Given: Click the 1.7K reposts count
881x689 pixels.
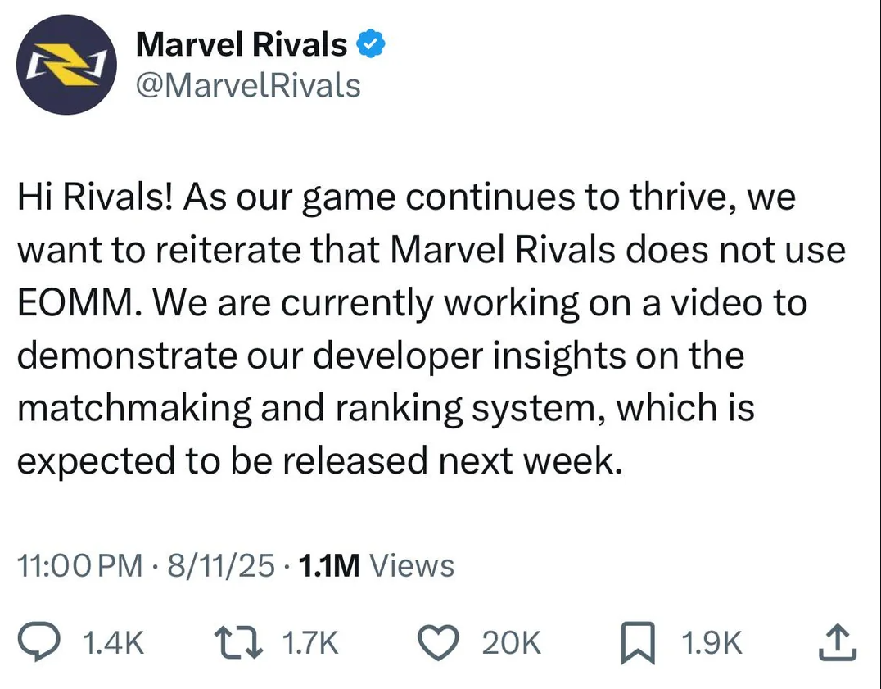Looking at the screenshot, I should pyautogui.click(x=309, y=644).
